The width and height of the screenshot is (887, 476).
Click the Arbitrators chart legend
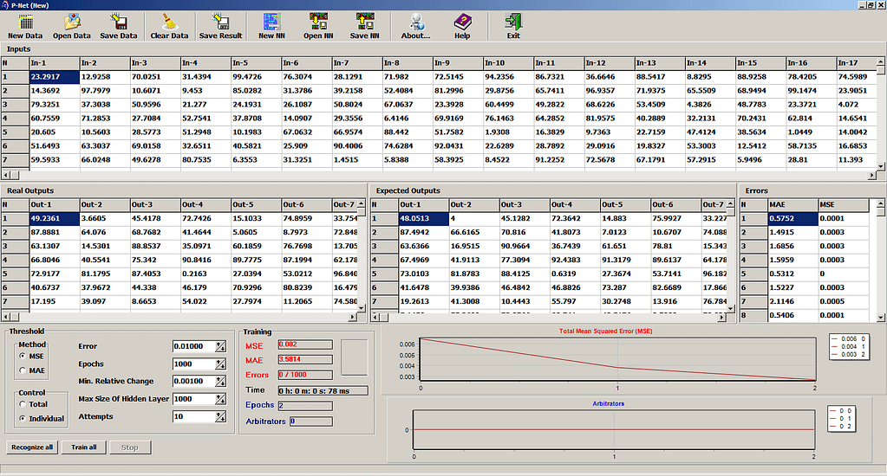tap(841, 419)
